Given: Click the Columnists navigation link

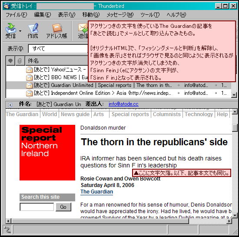Looking at the screenshot, I should pos(167,114).
